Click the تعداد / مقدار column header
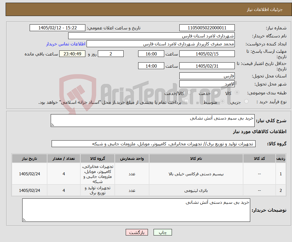292x242 pixels. tap(64, 159)
